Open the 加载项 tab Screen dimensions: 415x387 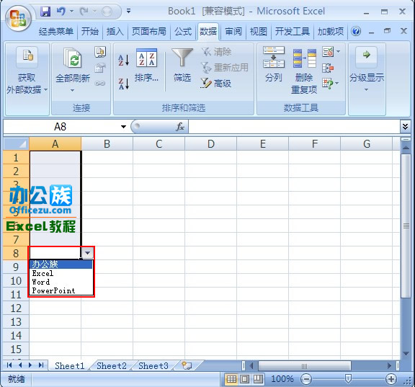(x=331, y=32)
